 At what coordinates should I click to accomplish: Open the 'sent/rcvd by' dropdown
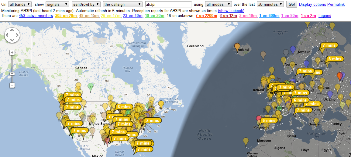(86, 4)
